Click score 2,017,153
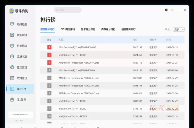 (x=137, y=47)
